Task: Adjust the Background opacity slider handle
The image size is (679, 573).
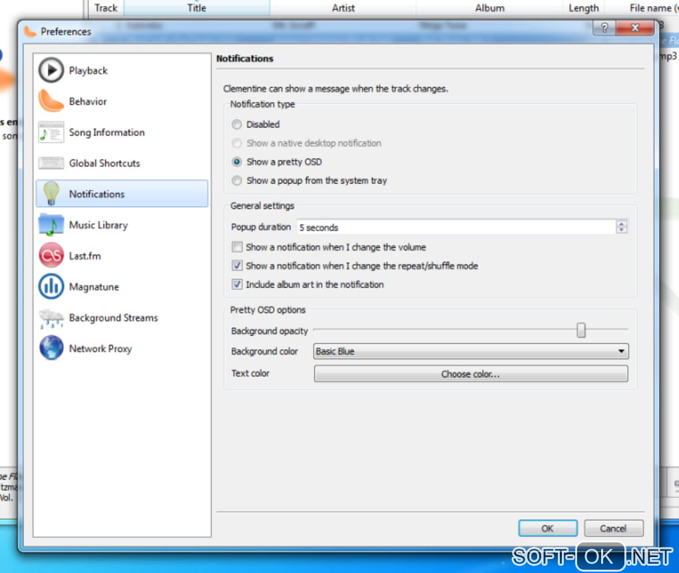Action: click(x=580, y=330)
